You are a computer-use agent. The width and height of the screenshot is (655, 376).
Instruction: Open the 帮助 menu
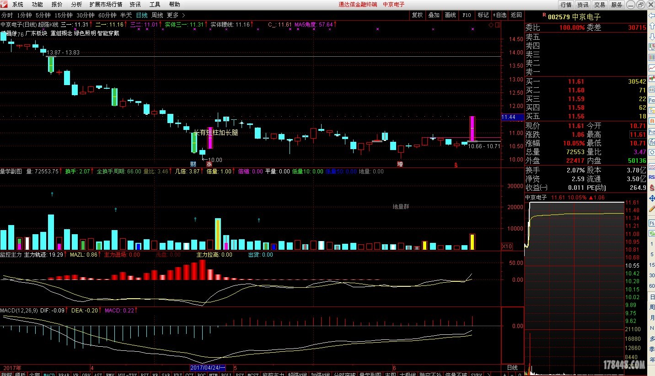175,5
